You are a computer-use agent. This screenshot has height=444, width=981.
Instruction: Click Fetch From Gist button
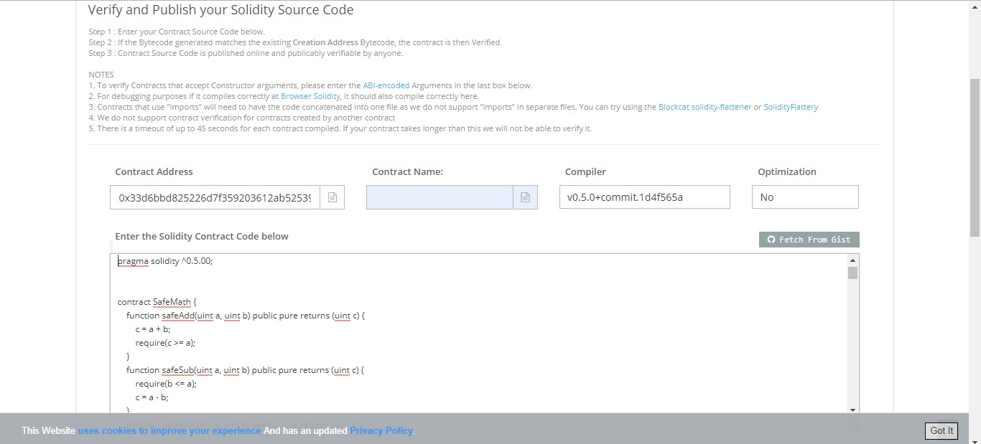click(809, 240)
